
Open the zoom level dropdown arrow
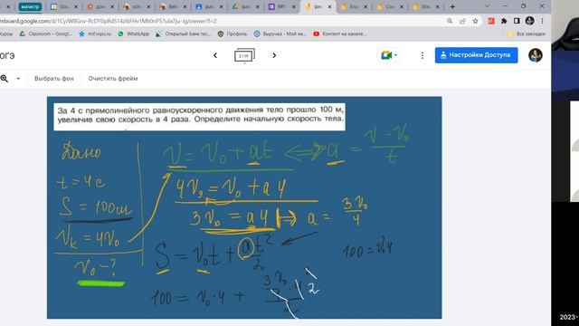[18, 79]
